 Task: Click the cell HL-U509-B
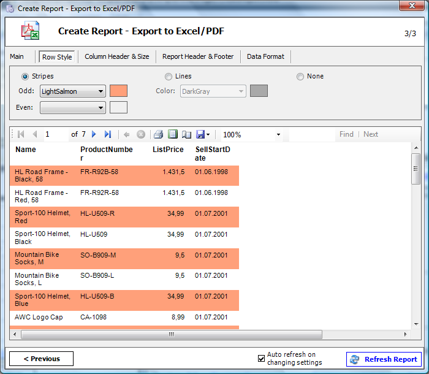click(x=97, y=296)
